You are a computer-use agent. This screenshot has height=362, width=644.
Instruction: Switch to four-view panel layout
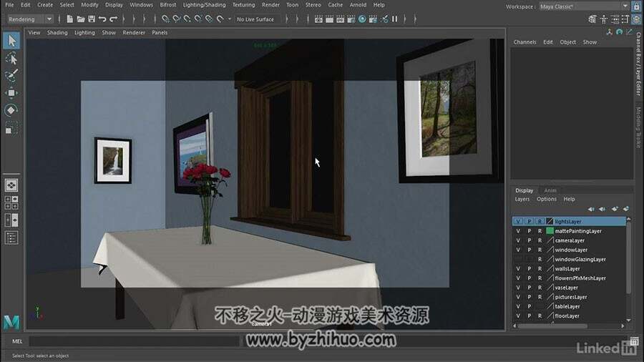click(11, 202)
